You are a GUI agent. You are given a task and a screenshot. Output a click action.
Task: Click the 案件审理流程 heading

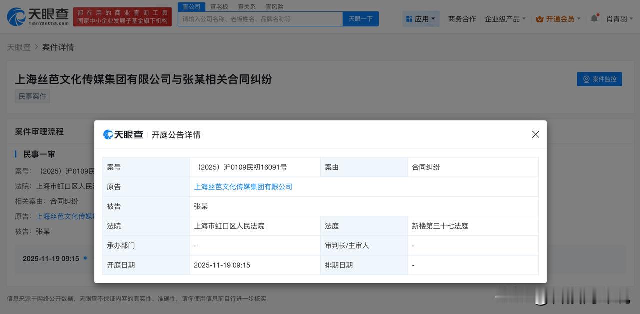click(x=39, y=132)
